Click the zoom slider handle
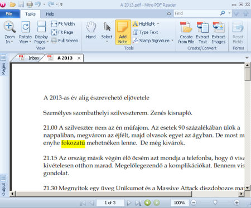The image size is (251, 208). click(215, 202)
